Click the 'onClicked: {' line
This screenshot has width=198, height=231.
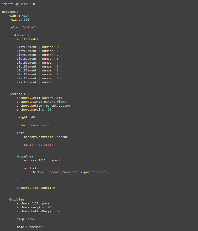(x=35, y=168)
